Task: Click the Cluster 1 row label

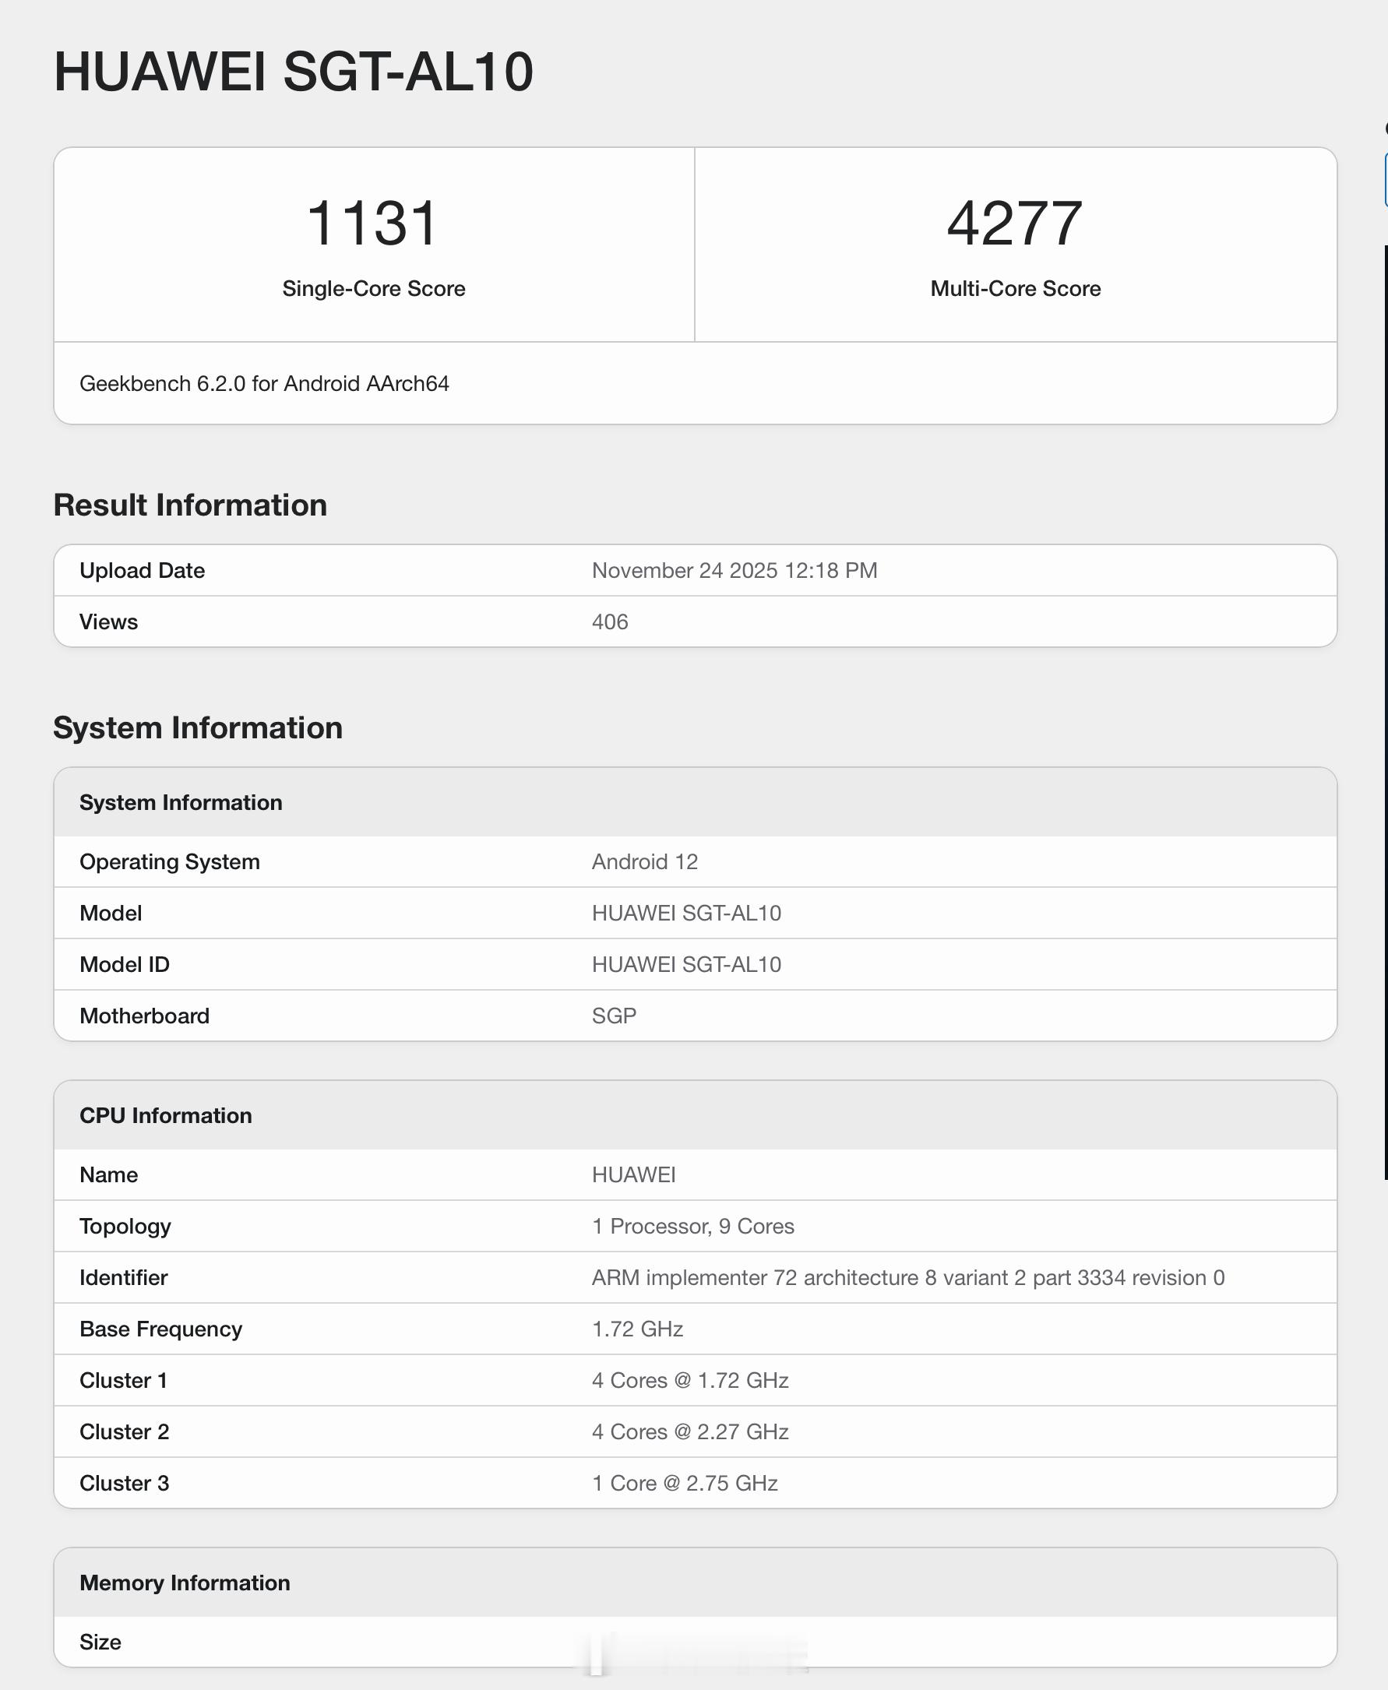Action: point(124,1381)
